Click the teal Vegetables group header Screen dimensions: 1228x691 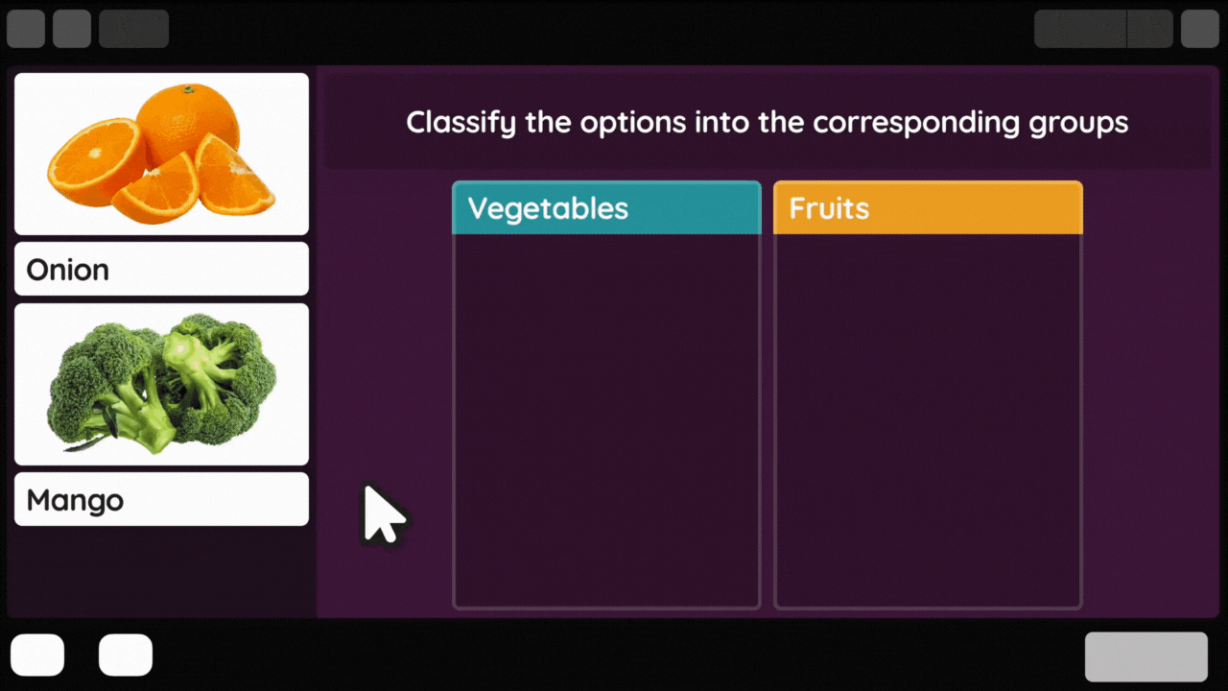[606, 207]
